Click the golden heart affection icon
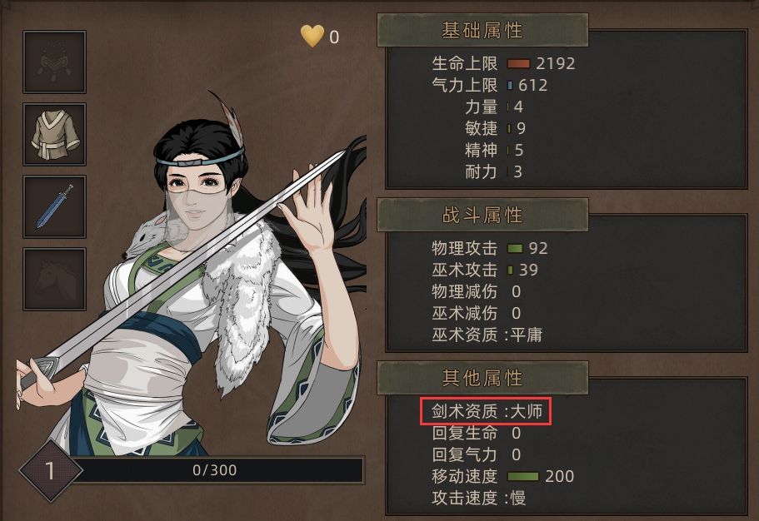Viewport: 759px width, 521px height. (312, 37)
